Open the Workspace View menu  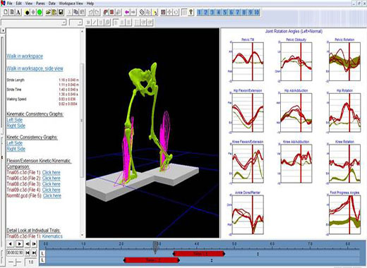coord(71,4)
